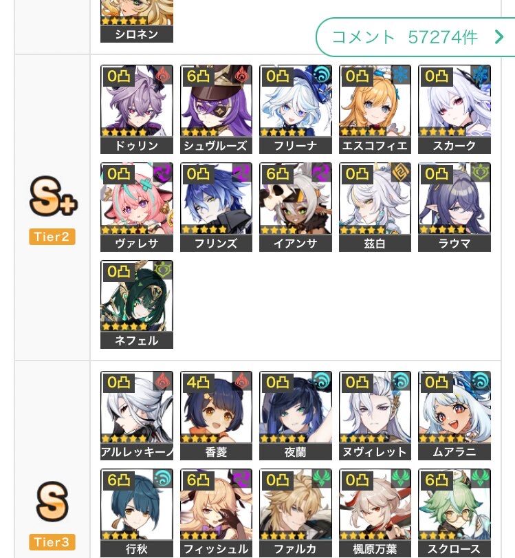515x558 pixels.
Task: Click the Tier3 orange label
Action: pyautogui.click(x=52, y=542)
